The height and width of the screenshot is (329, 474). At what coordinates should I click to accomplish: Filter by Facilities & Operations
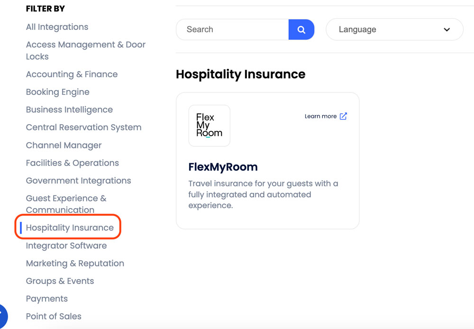coord(72,163)
